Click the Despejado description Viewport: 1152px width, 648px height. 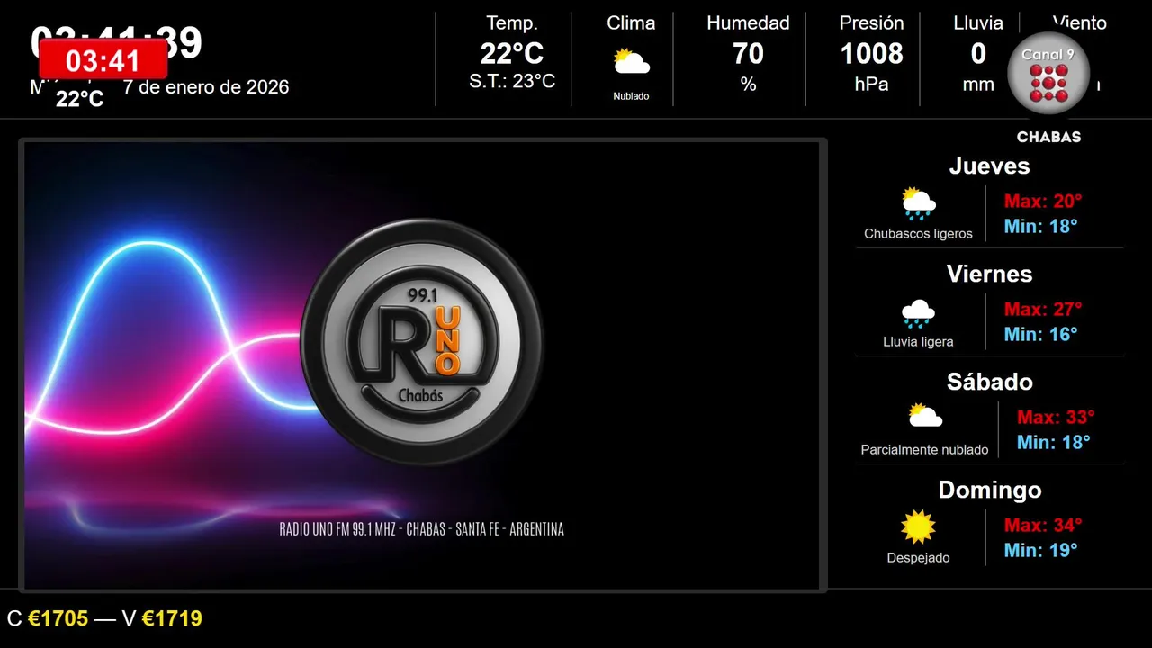[x=918, y=558]
